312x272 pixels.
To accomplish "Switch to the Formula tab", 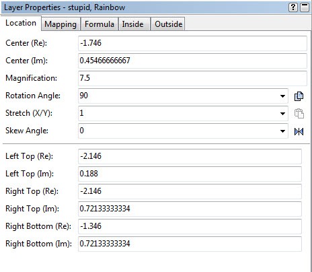I will click(x=100, y=24).
